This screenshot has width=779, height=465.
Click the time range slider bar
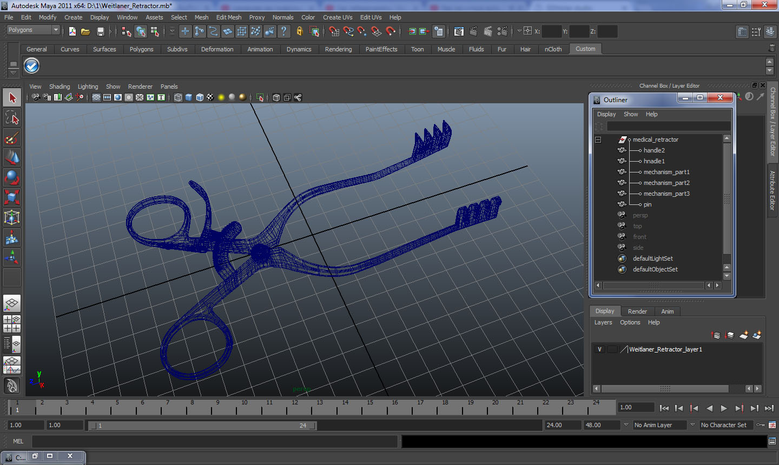point(203,426)
